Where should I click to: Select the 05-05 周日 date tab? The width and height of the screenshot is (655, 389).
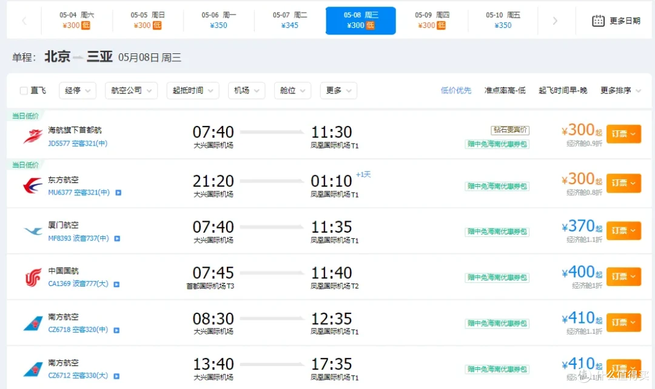tap(148, 21)
